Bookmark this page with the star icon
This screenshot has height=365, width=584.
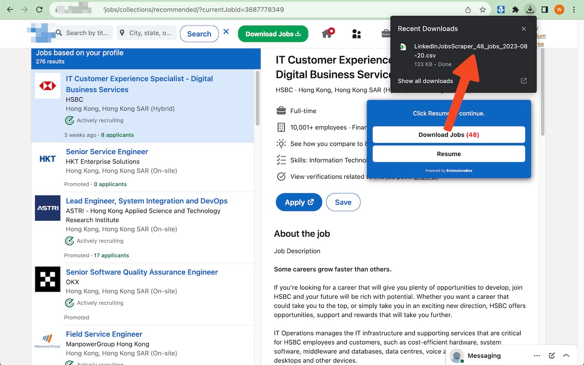pos(483,10)
